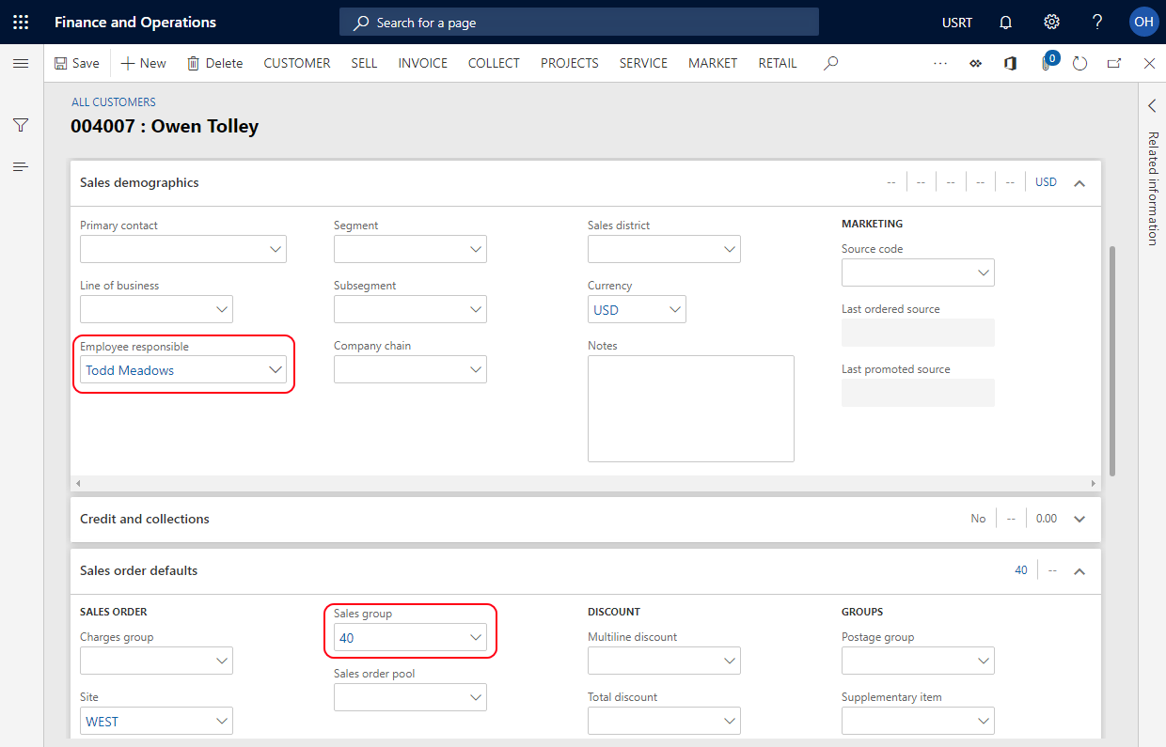Open the document attachments icon
This screenshot has width=1166, height=747.
(1046, 63)
